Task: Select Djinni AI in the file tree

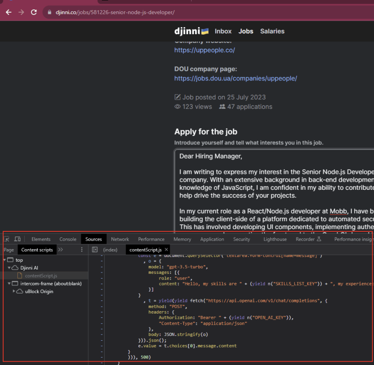Action: coord(29,268)
